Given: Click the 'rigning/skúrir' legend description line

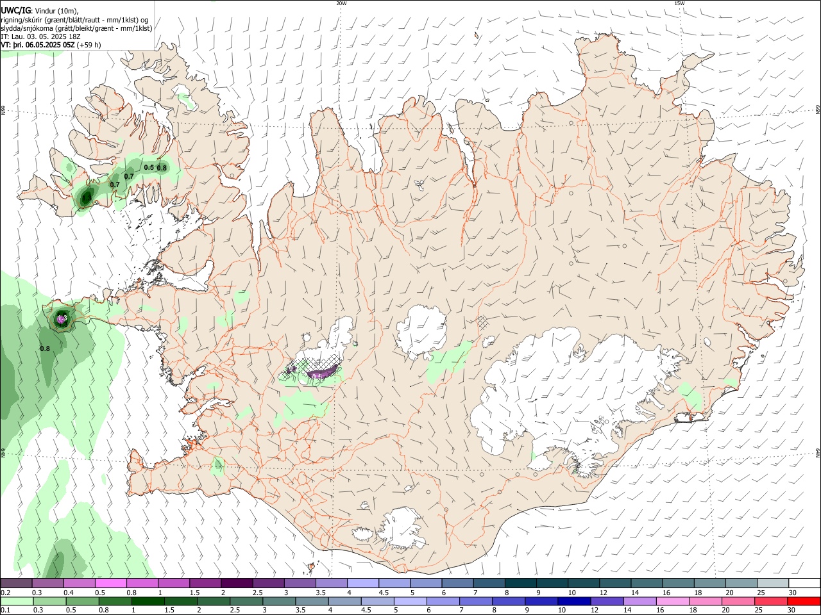Looking at the screenshot, I should click(x=74, y=20).
